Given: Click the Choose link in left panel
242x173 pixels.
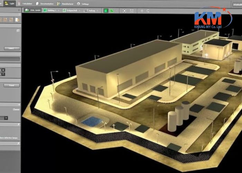Looking at the screenshot, I should point(16,109).
